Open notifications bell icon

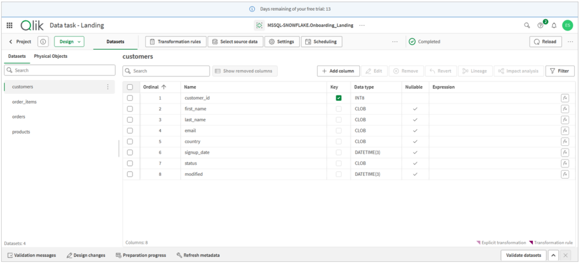(x=554, y=25)
